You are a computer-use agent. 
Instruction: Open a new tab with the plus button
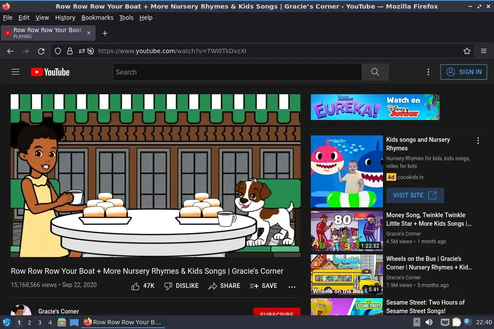[x=105, y=33]
